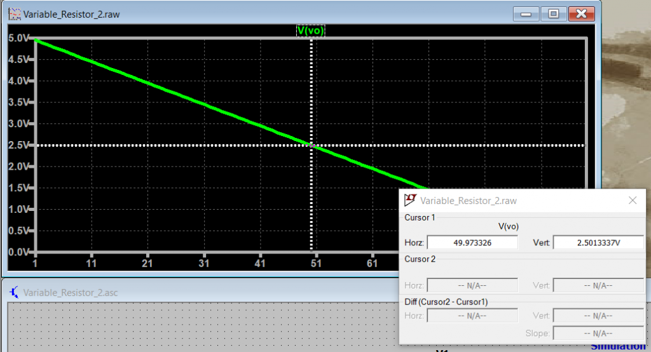Image resolution: width=651 pixels, height=352 pixels.
Task: Click the LTspice icon in the cursor dialog
Action: [x=411, y=201]
